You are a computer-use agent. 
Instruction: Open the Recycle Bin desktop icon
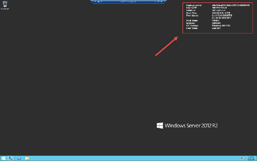[5, 5]
